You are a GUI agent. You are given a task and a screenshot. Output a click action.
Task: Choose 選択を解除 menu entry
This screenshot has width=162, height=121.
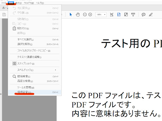pyautogui.click(x=35, y=44)
